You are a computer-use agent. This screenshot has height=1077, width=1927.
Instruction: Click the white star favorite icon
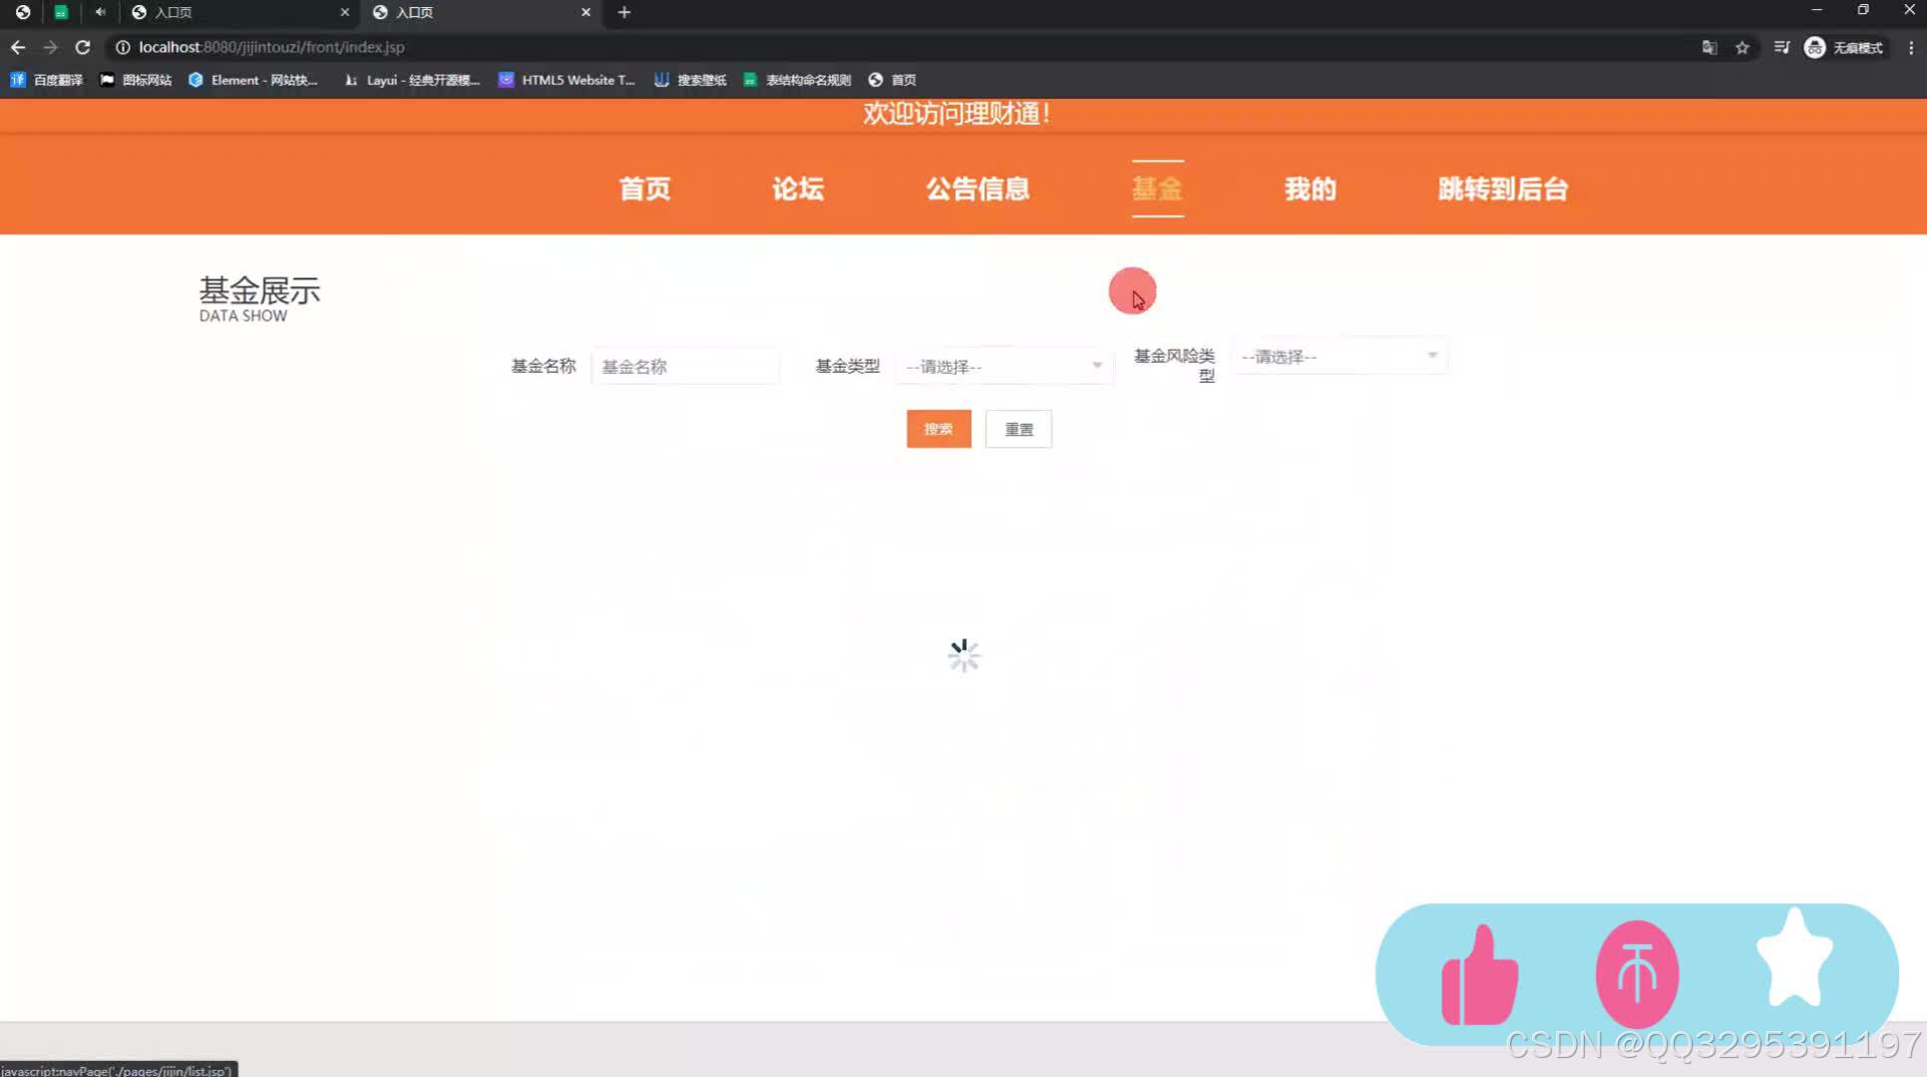point(1794,959)
